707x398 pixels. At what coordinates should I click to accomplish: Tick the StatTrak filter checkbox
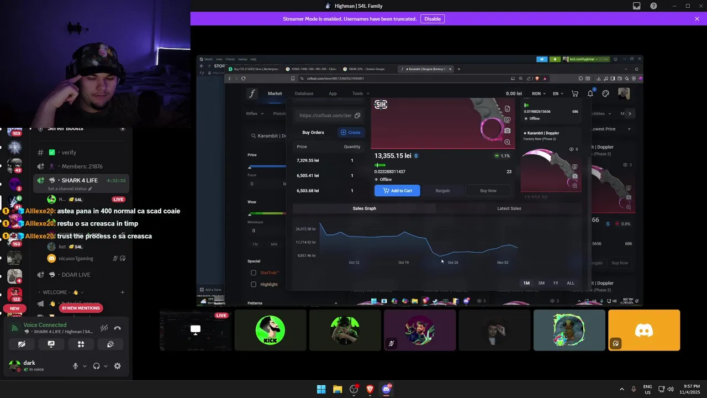tap(254, 273)
